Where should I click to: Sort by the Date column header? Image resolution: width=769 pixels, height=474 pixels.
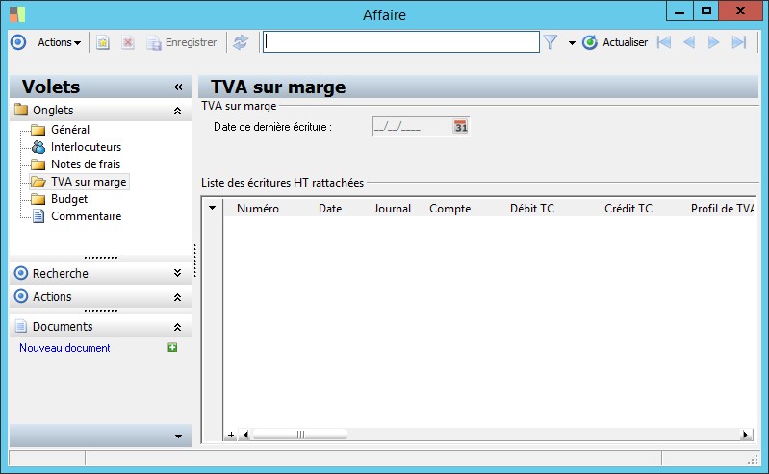[330, 209]
